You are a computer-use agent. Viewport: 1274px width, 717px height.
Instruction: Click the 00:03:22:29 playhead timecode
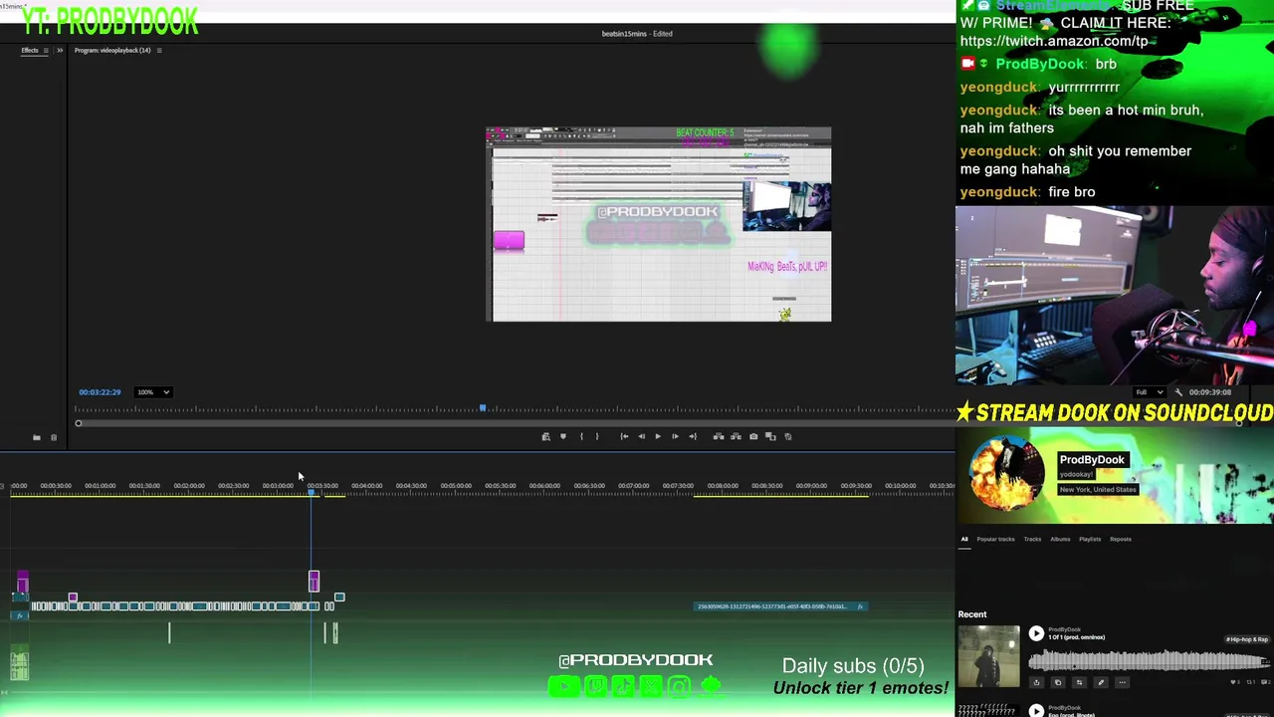point(100,392)
